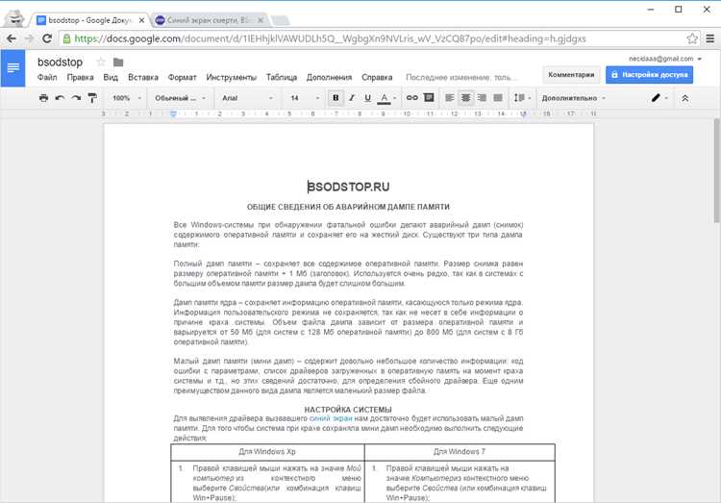This screenshot has width=721, height=503.
Task: Open the Правка menu
Action: click(x=80, y=77)
